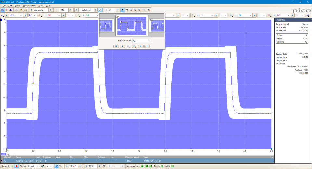
Task: Open the Buffer Navigator compass icon
Action: (x=100, y=10)
